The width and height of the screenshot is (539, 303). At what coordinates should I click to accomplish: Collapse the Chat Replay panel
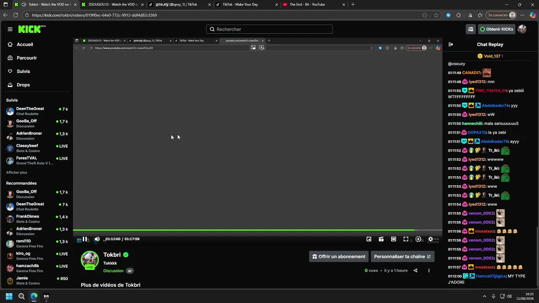coord(451,44)
